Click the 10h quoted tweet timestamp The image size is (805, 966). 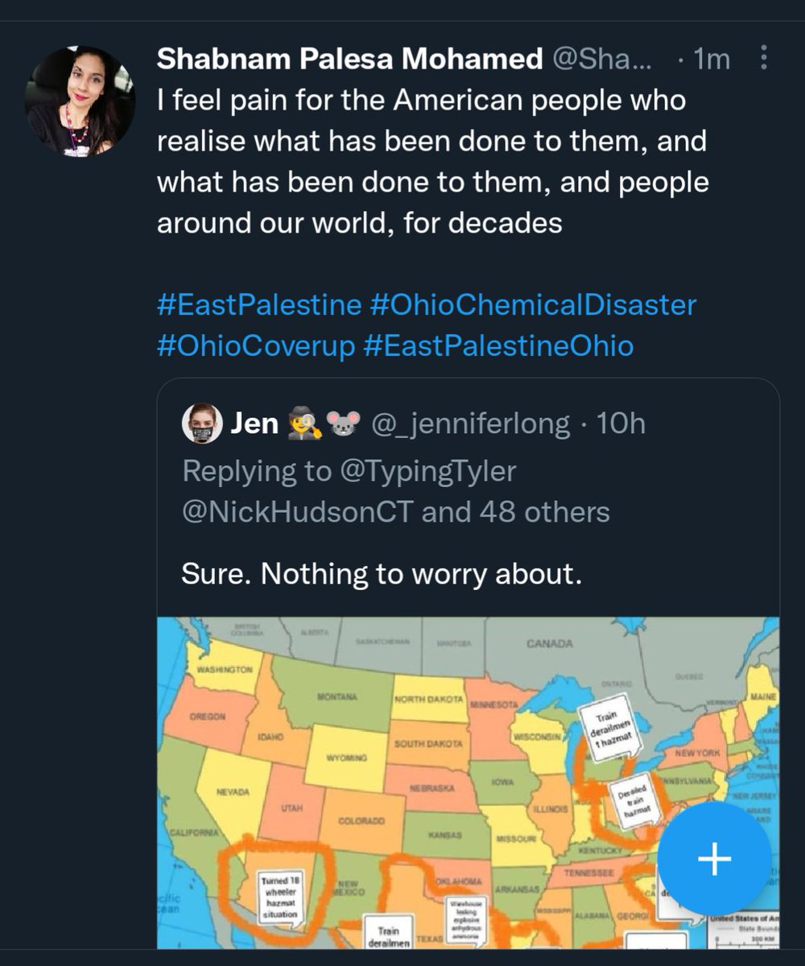619,423
